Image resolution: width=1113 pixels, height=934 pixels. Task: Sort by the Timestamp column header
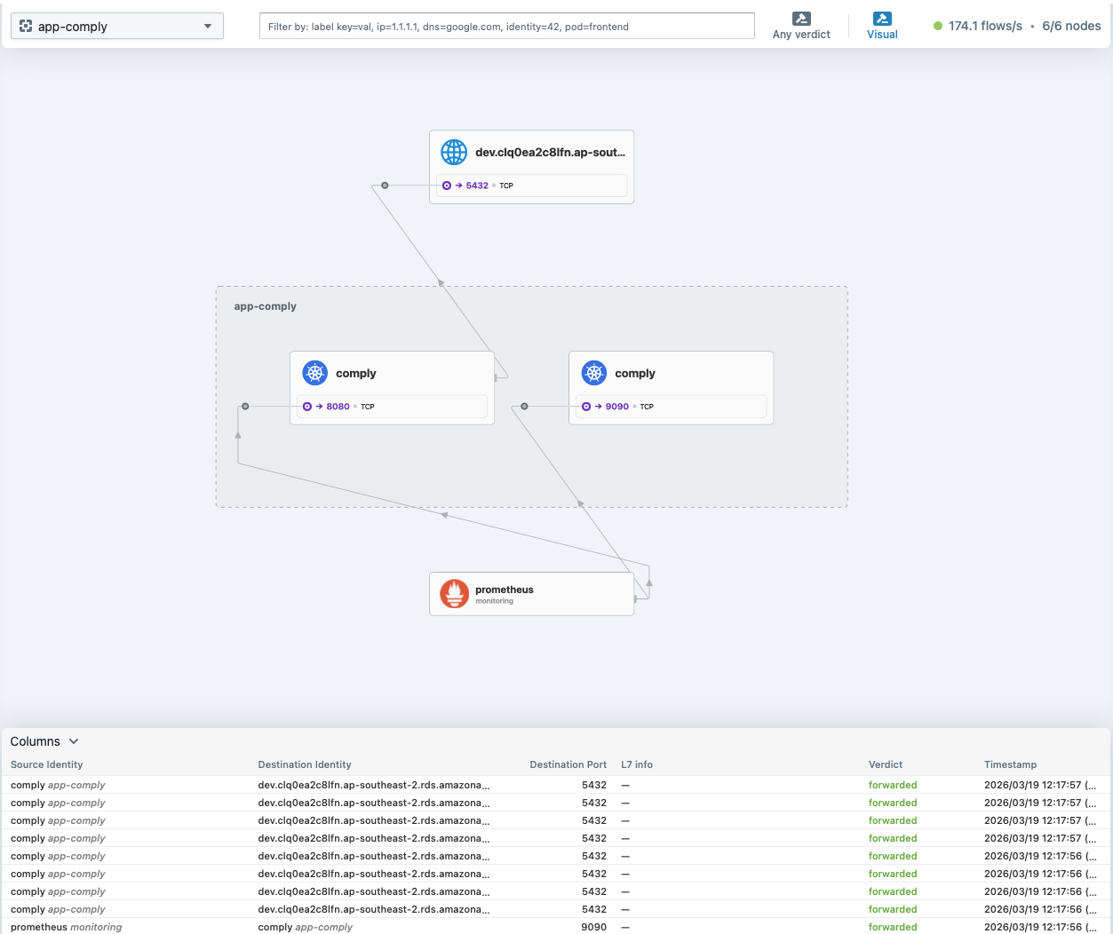pos(1010,764)
